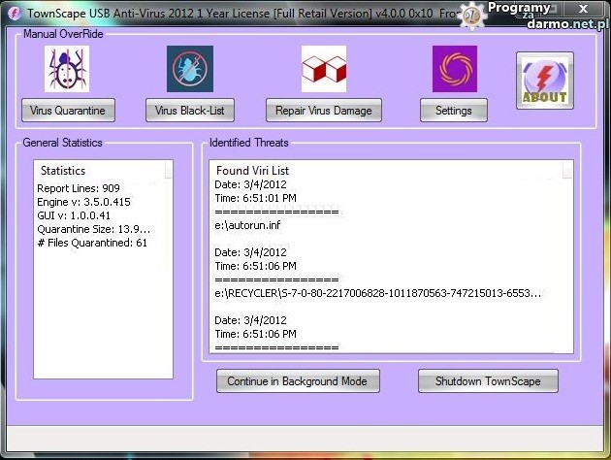Image resolution: width=611 pixels, height=460 pixels.
Task: Select the # Files Quarantined: 61 line
Action: click(x=92, y=243)
